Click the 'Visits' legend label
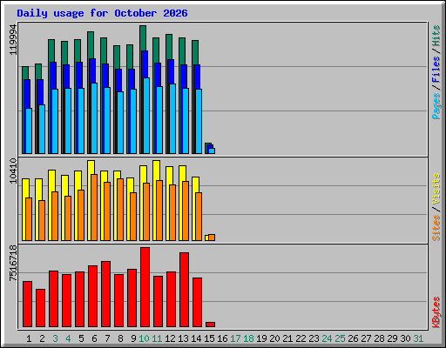This screenshot has height=348, width=446. 436,189
